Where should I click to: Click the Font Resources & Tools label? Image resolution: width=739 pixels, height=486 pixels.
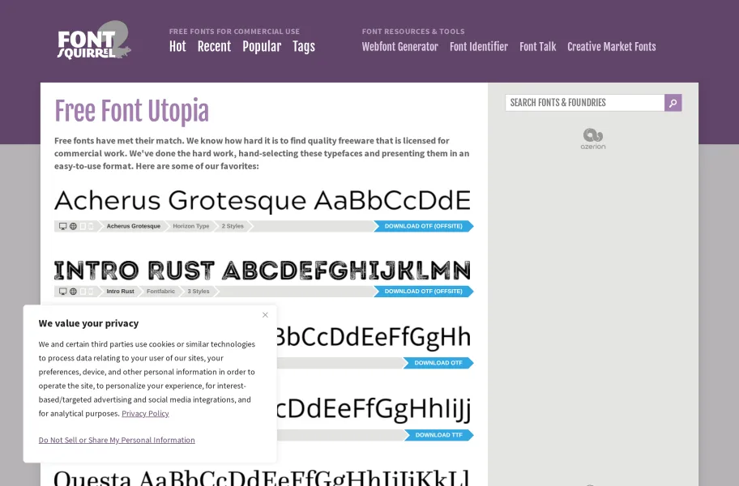[413, 32]
